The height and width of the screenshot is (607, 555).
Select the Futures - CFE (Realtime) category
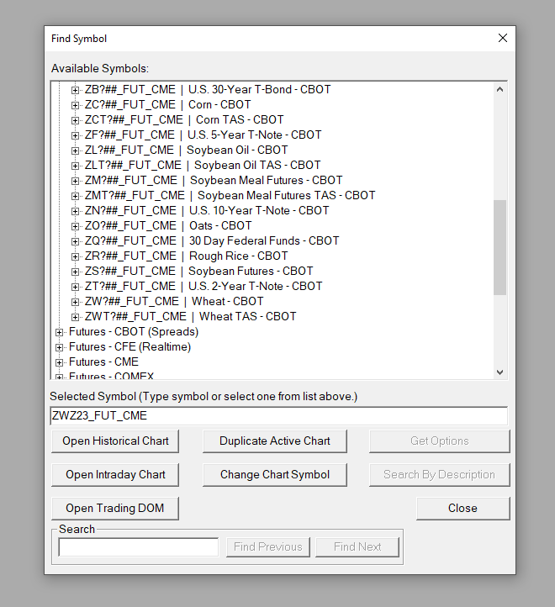click(129, 346)
